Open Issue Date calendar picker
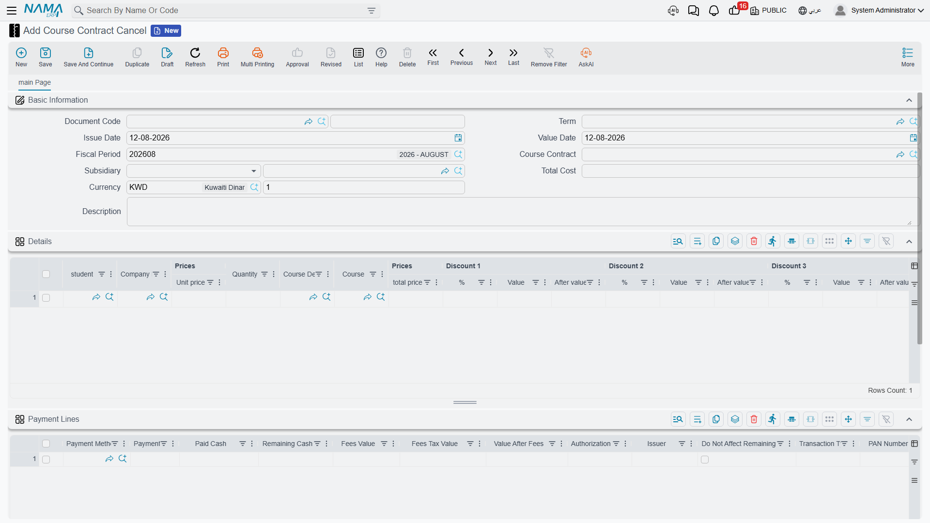930x523 pixels. [458, 138]
